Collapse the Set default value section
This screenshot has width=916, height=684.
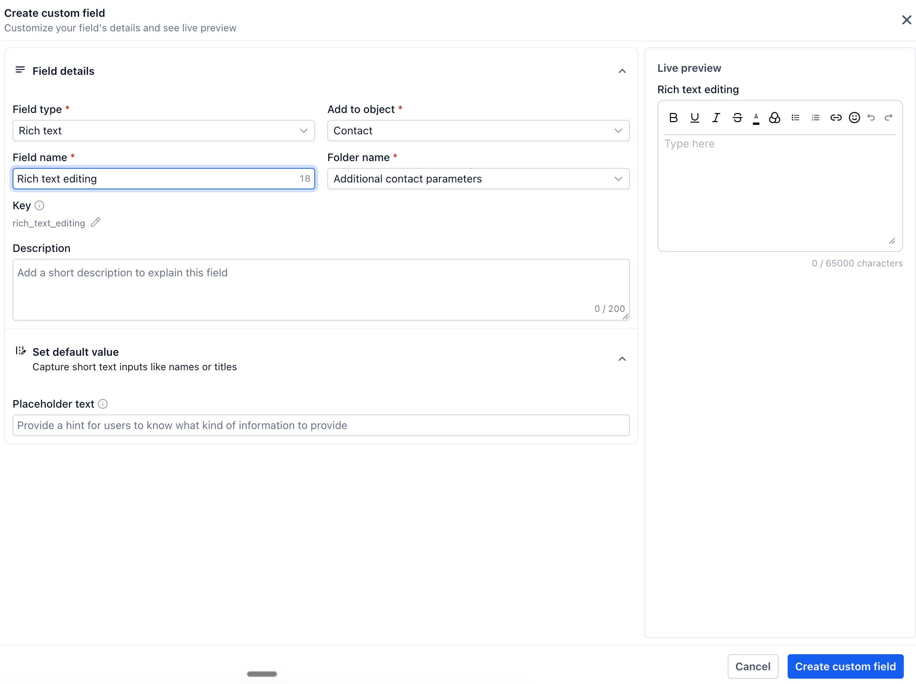pos(622,359)
